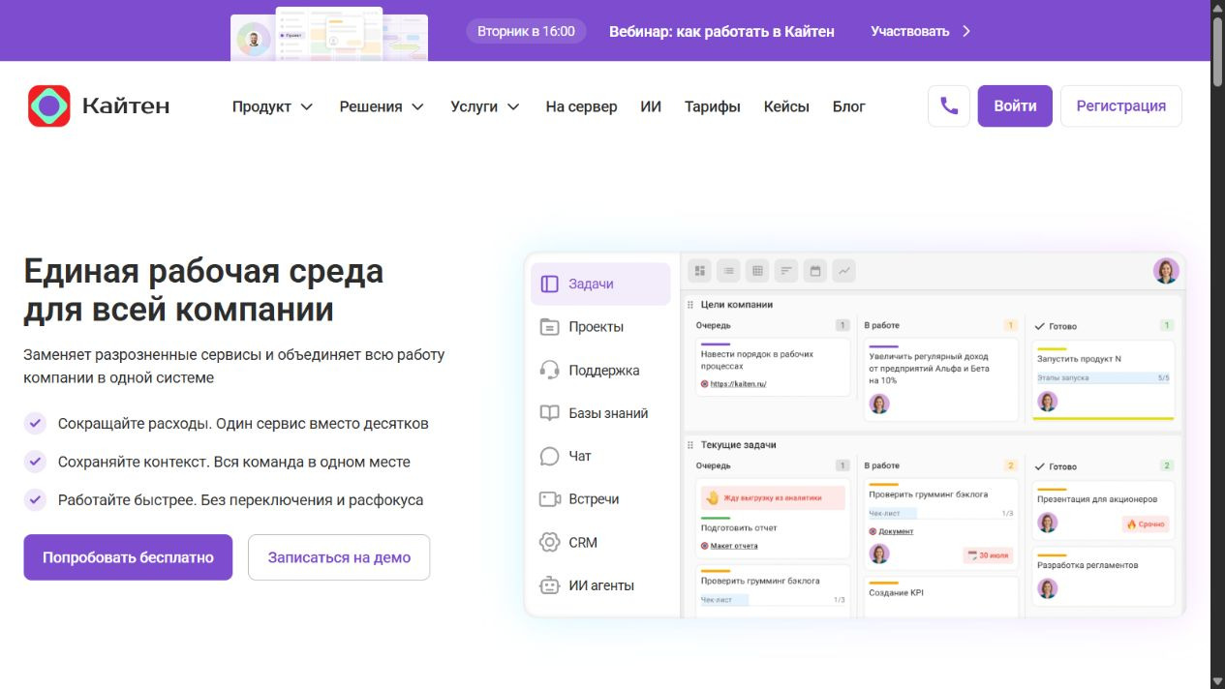Screen dimensions: 1225x689
Task: Click avatar on Разработка регламентов card
Action: coord(1048,587)
